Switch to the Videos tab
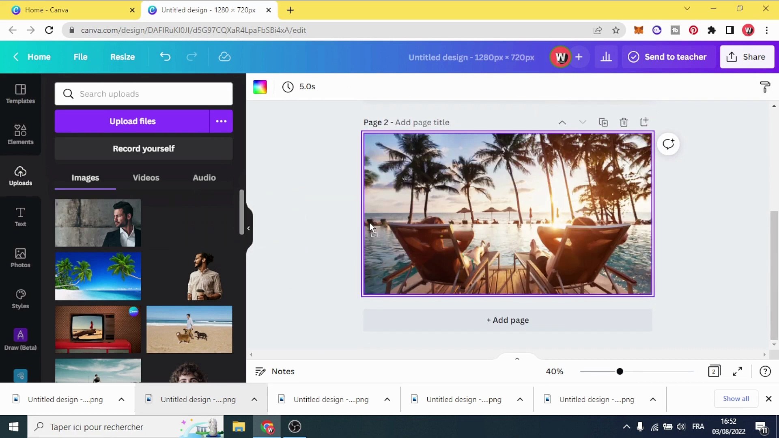This screenshot has height=438, width=779. click(x=146, y=178)
